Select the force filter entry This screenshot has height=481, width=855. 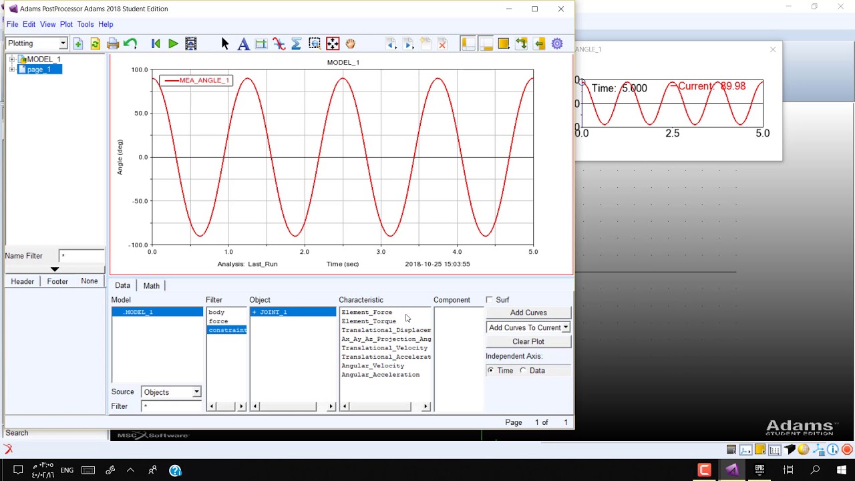(x=218, y=321)
